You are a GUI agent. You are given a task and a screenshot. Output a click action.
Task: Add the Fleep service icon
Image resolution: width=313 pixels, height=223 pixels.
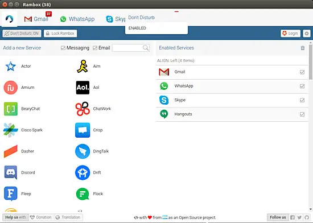pos(11,193)
